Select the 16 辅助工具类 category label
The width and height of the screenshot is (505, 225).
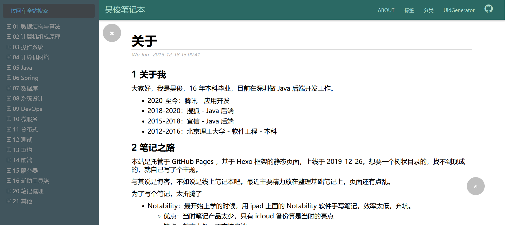coord(31,181)
